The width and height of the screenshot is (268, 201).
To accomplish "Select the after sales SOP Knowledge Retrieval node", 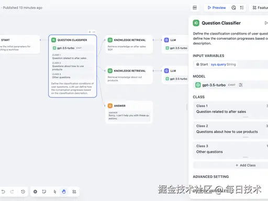I will (x=129, y=44).
